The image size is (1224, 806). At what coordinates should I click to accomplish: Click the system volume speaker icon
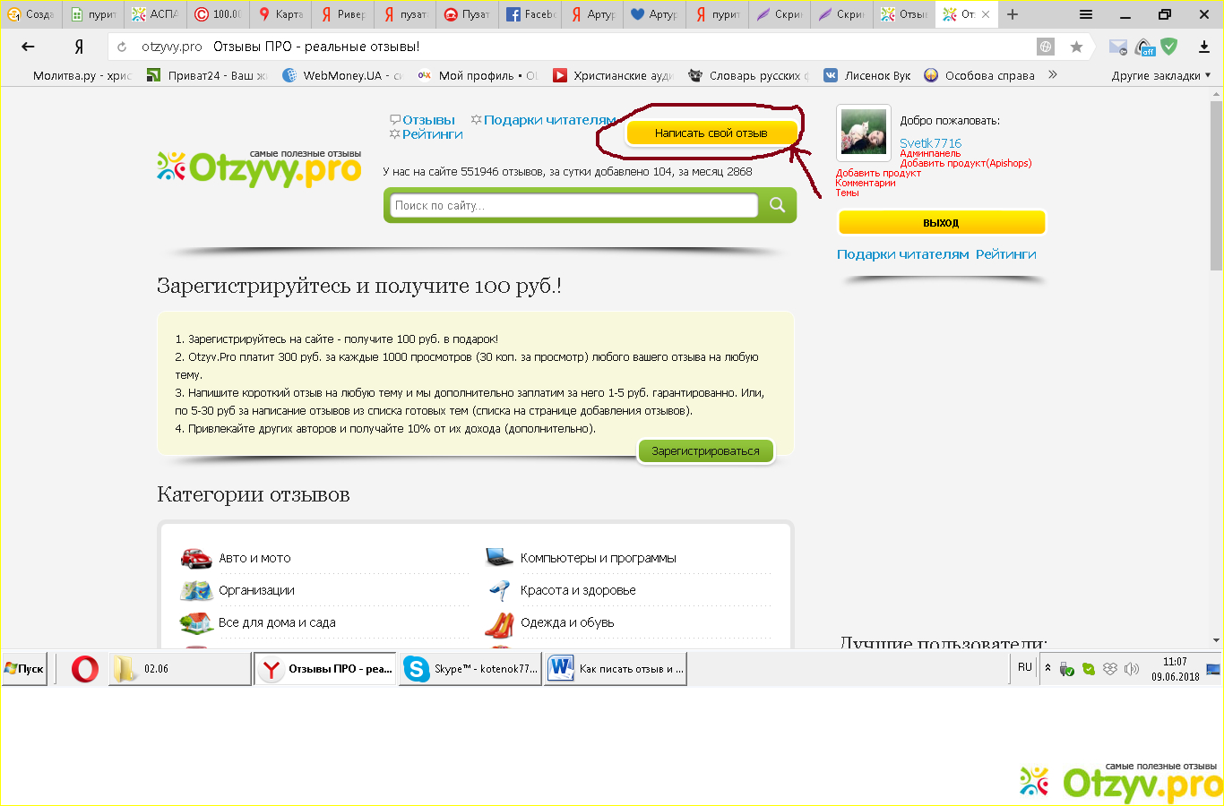tap(1131, 669)
